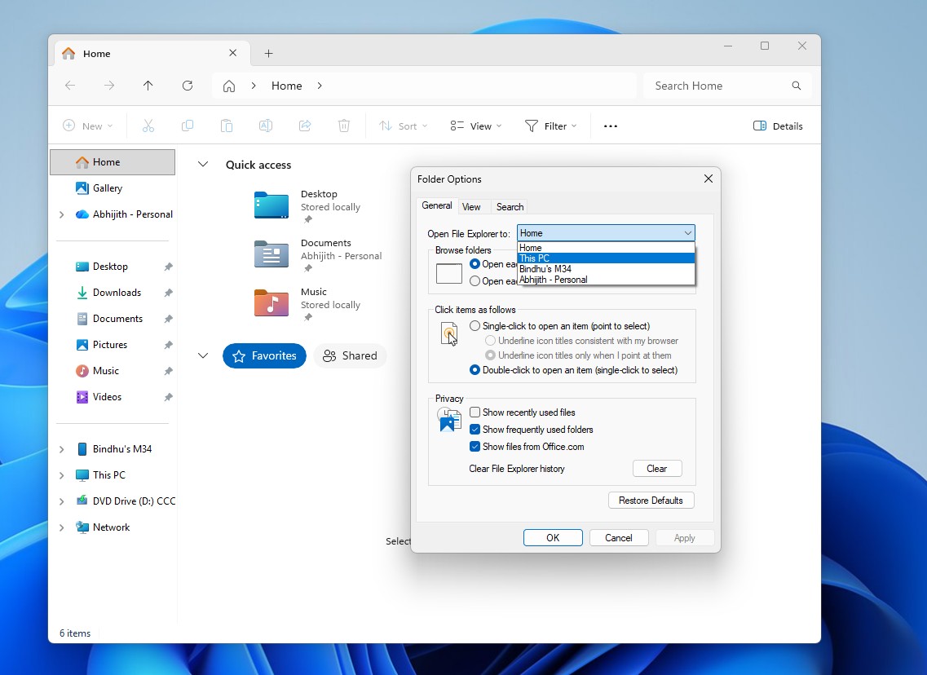Click the Gallery icon in sidebar
927x675 pixels.
tap(82, 188)
